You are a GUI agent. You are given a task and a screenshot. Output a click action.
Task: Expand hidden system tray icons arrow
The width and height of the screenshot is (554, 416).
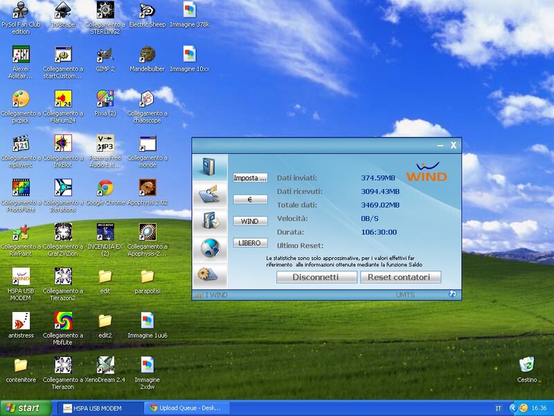point(512,408)
